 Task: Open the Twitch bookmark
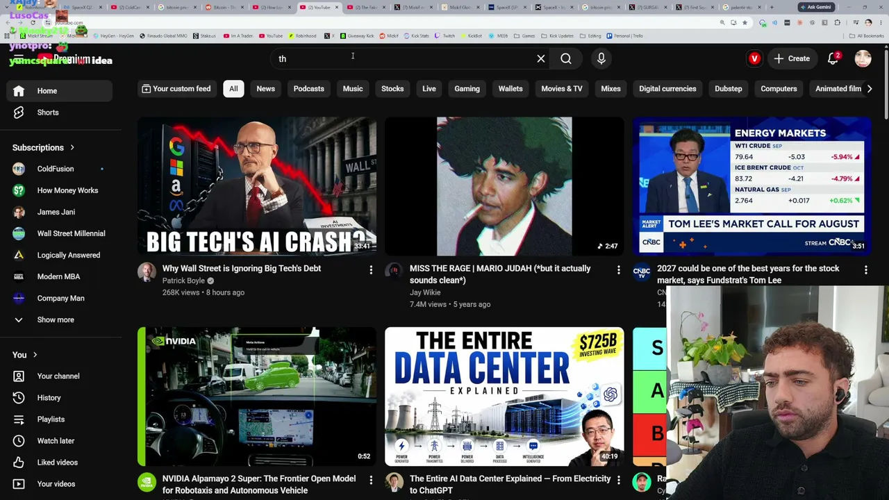[445, 35]
